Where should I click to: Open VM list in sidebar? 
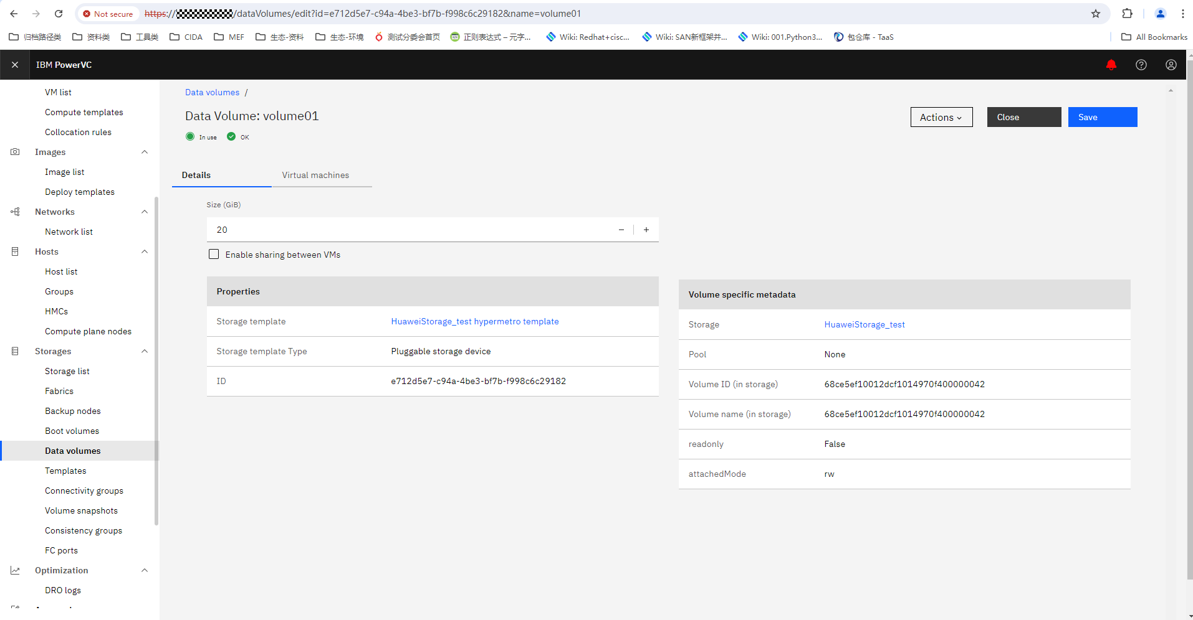tap(58, 92)
